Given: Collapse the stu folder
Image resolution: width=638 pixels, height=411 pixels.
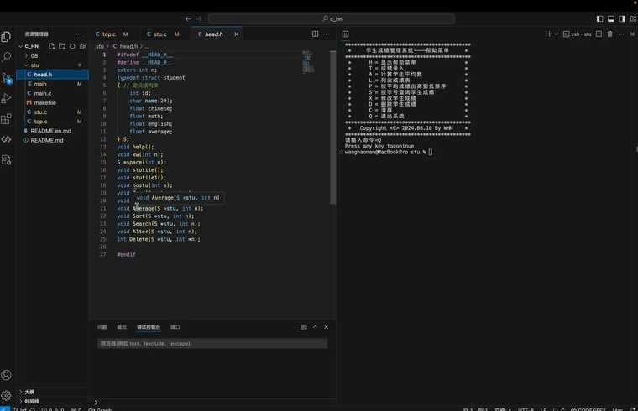Looking at the screenshot, I should 35,65.
